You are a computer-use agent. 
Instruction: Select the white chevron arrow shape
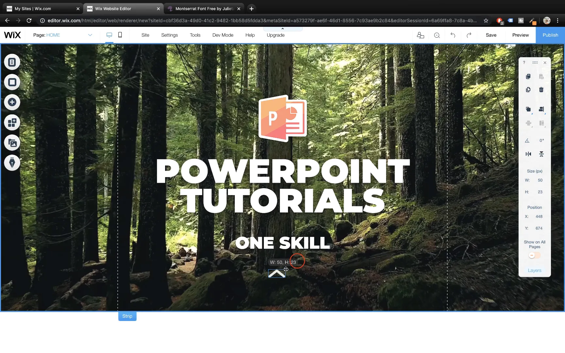[x=277, y=274]
